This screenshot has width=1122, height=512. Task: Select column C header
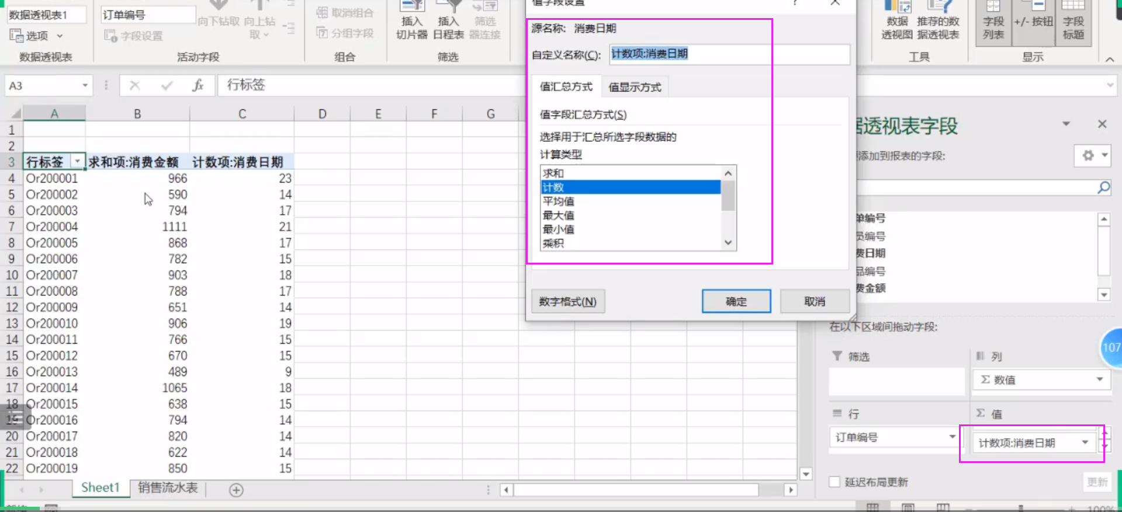[x=242, y=113]
